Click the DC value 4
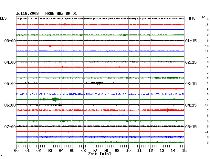This screenshot has width=210, height=159. pos(208,99)
